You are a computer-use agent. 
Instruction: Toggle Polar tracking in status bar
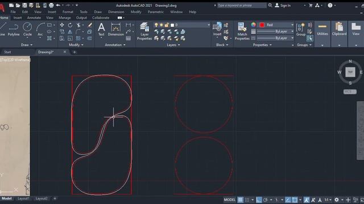coord(266,199)
